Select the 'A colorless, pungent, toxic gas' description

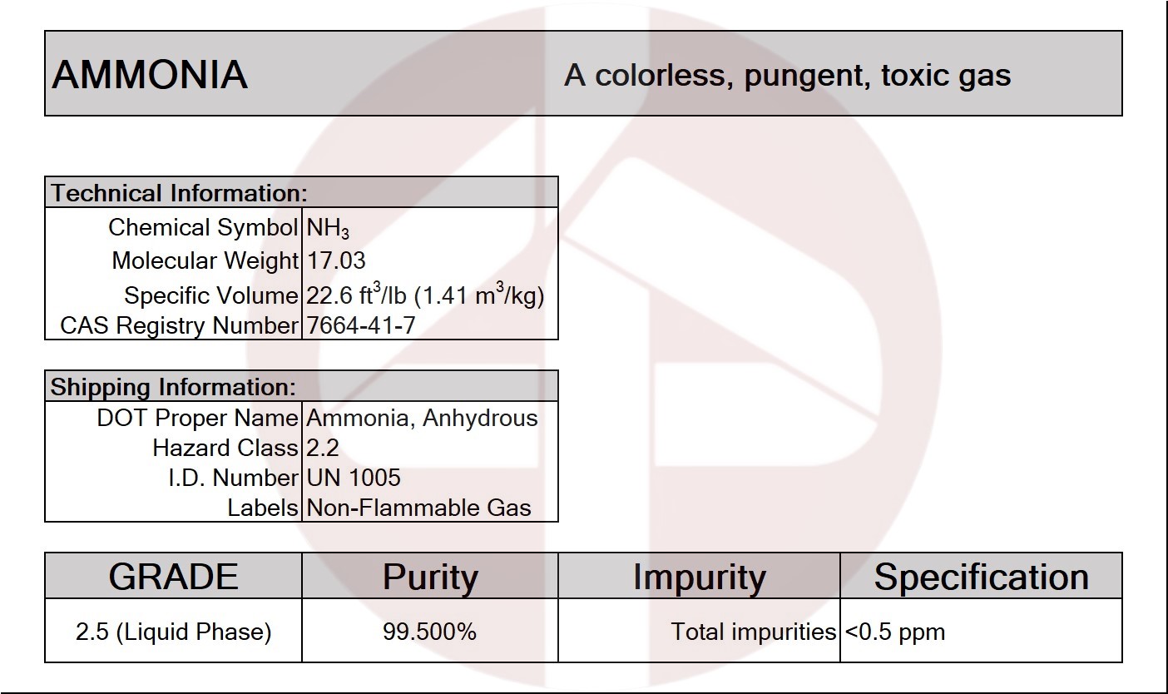click(787, 76)
